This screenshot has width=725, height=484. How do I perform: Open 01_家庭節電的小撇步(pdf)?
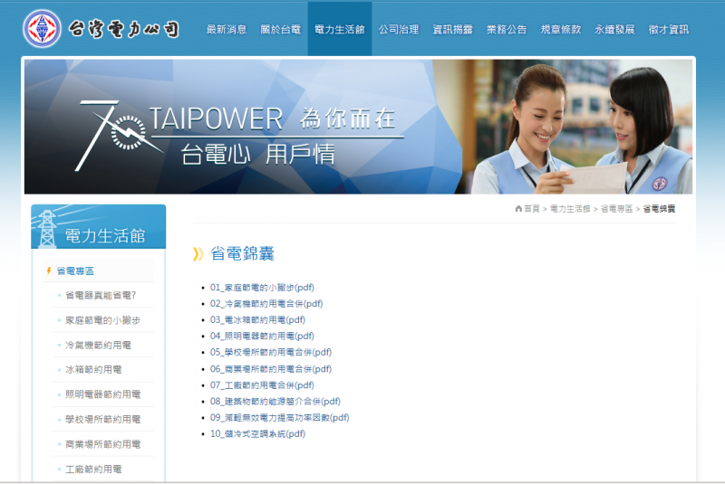tap(262, 288)
